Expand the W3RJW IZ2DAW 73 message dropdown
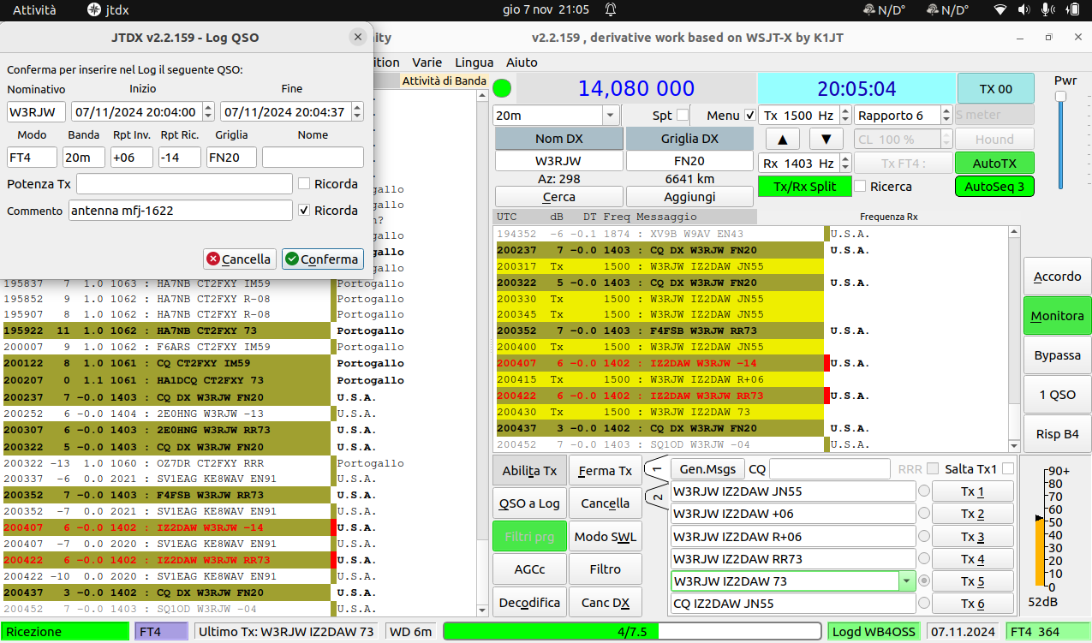 [x=906, y=580]
